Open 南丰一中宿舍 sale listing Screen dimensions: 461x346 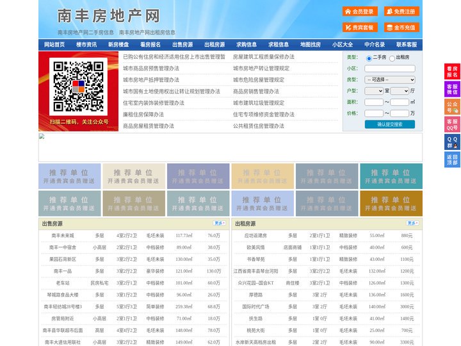(63, 247)
